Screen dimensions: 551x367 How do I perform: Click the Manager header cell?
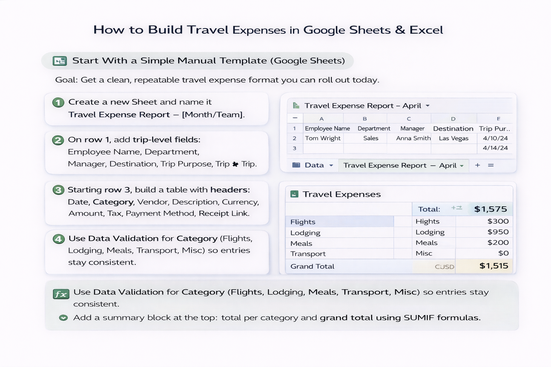[413, 128]
